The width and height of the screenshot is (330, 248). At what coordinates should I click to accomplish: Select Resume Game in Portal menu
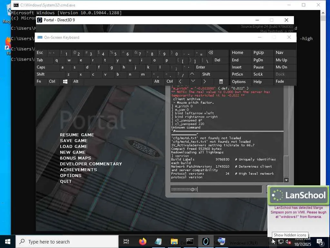tap(77, 135)
